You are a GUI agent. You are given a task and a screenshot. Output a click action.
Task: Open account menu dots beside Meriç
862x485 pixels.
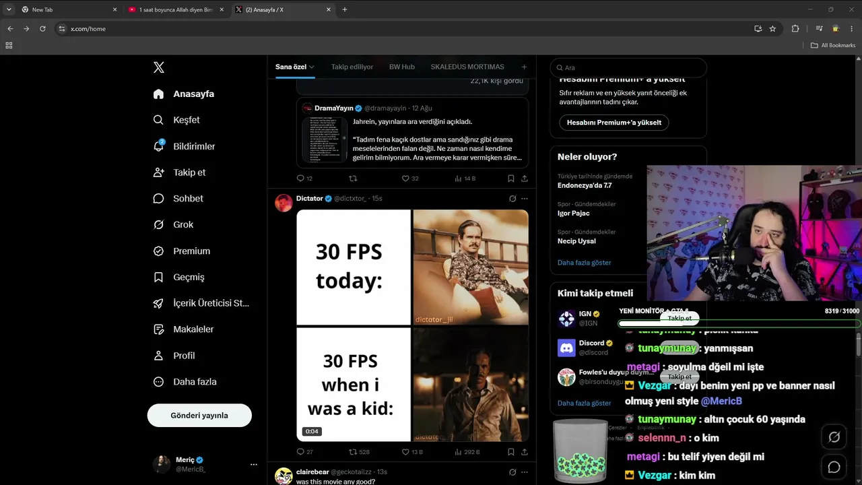pyautogui.click(x=254, y=464)
